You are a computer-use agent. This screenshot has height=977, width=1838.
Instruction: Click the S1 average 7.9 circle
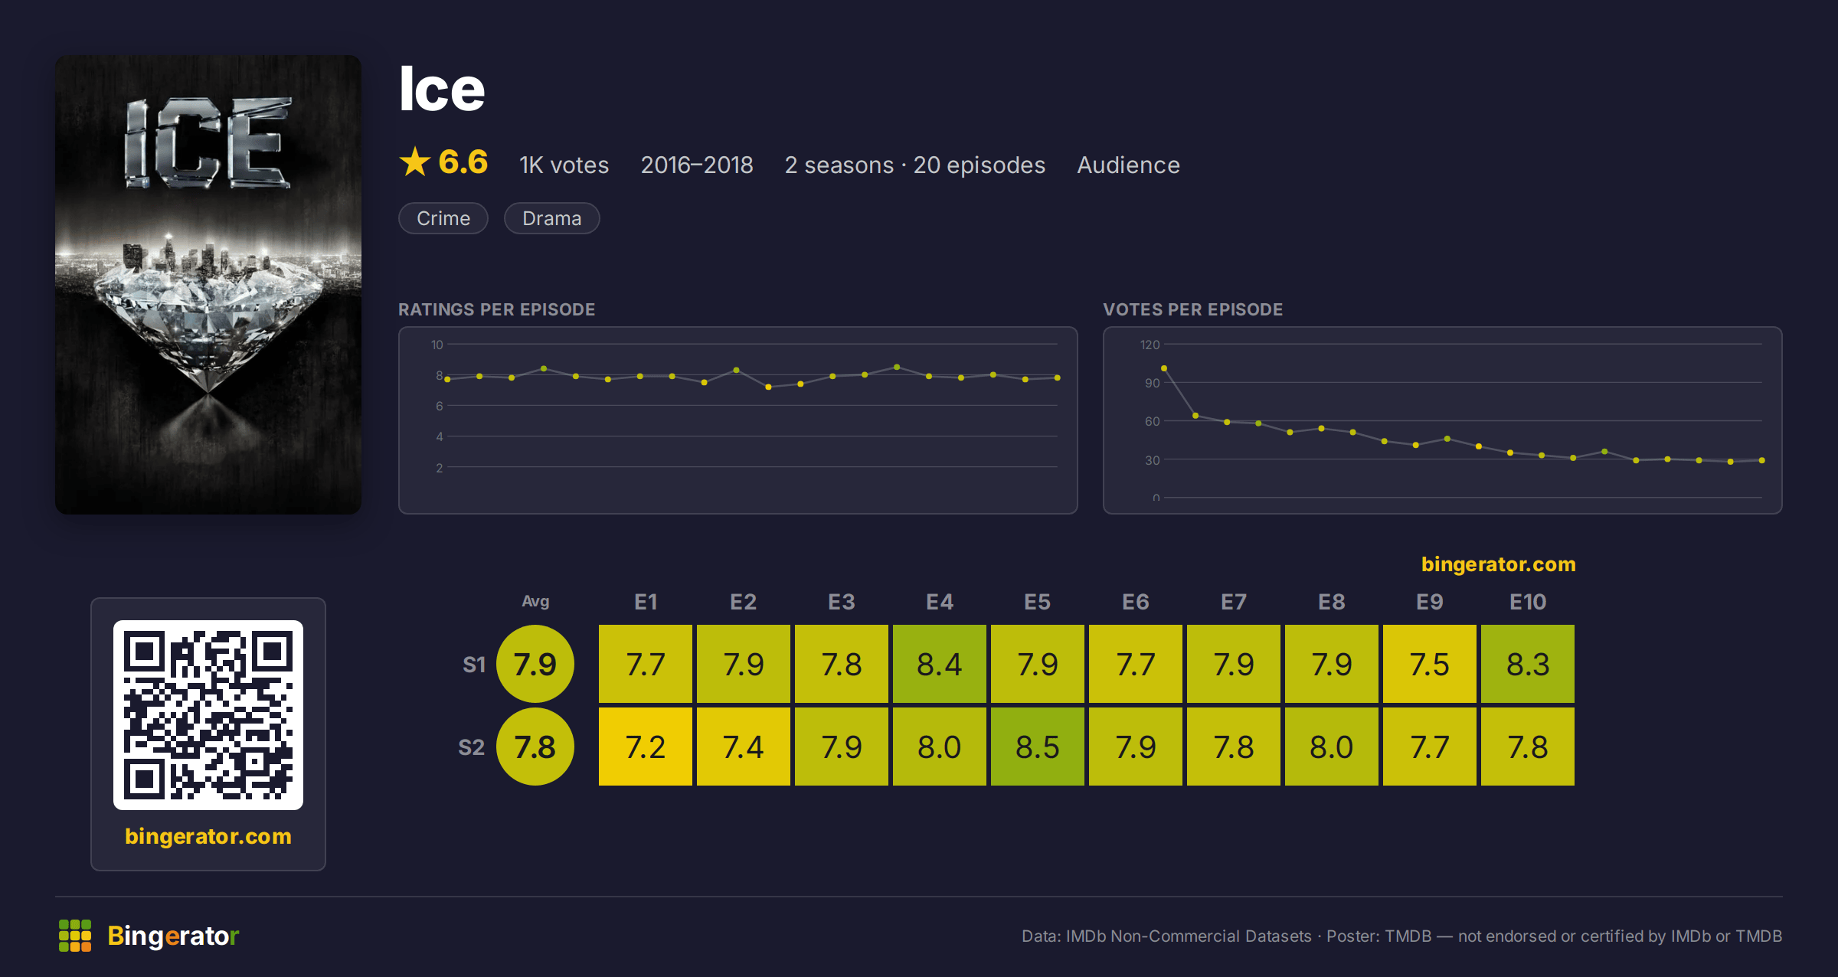point(535,664)
